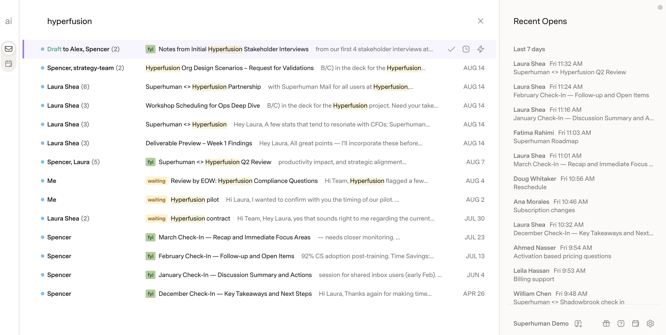Open the Hyperfusion pilot email
Viewport: 666px width, 335px height.
coord(259,200)
